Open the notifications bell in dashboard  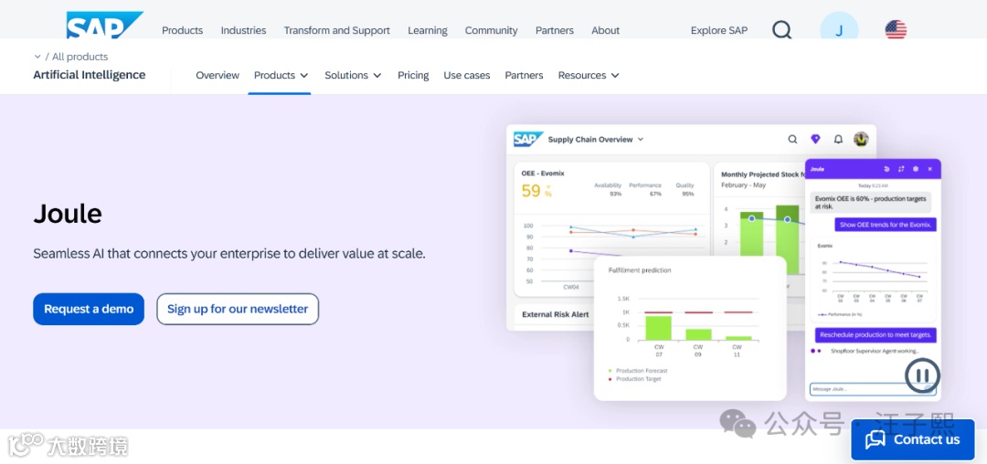pyautogui.click(x=838, y=140)
